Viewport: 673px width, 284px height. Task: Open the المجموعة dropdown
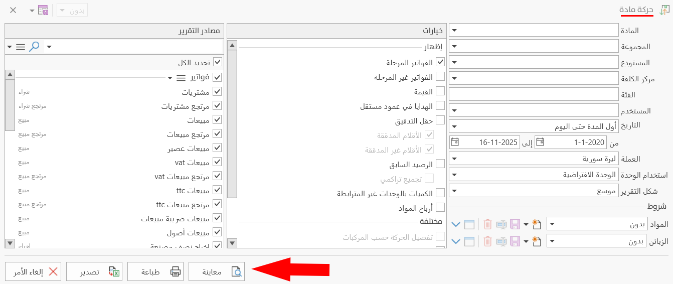coord(454,46)
